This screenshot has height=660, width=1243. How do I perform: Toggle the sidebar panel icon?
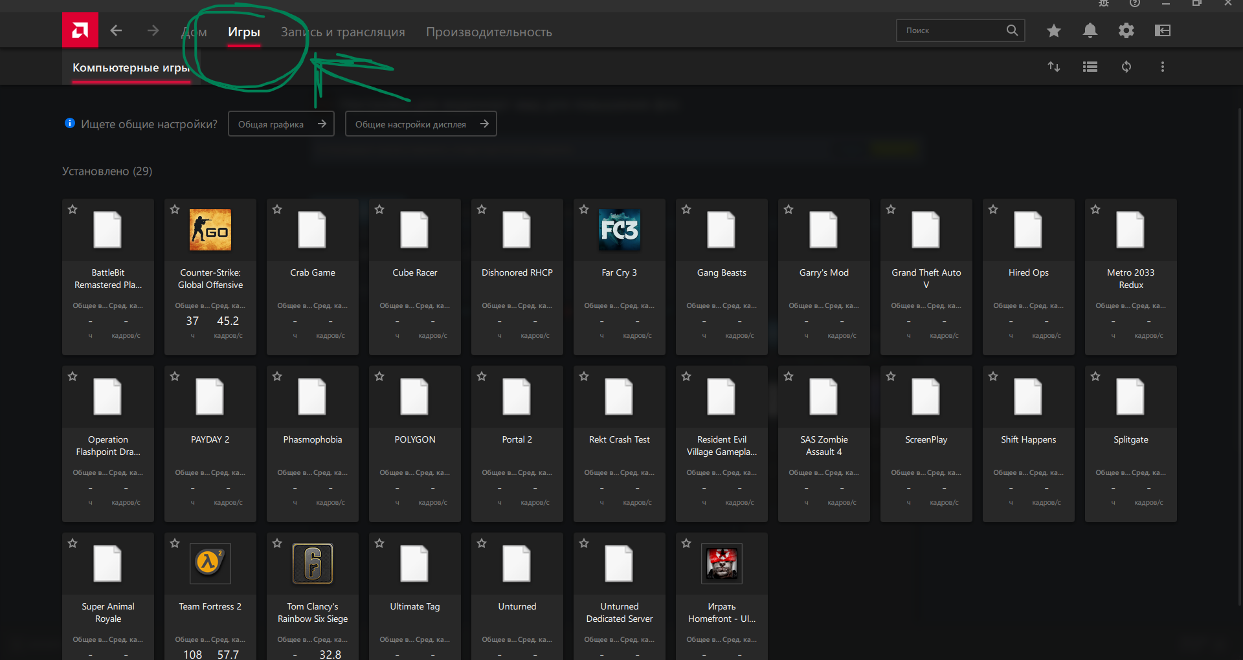pyautogui.click(x=1163, y=30)
